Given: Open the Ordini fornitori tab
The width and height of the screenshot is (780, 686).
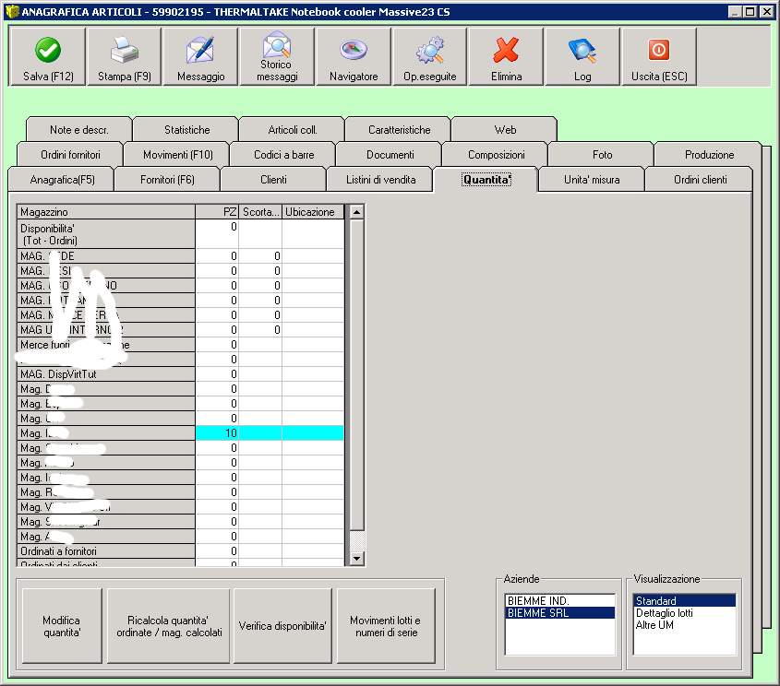Looking at the screenshot, I should click(71, 155).
